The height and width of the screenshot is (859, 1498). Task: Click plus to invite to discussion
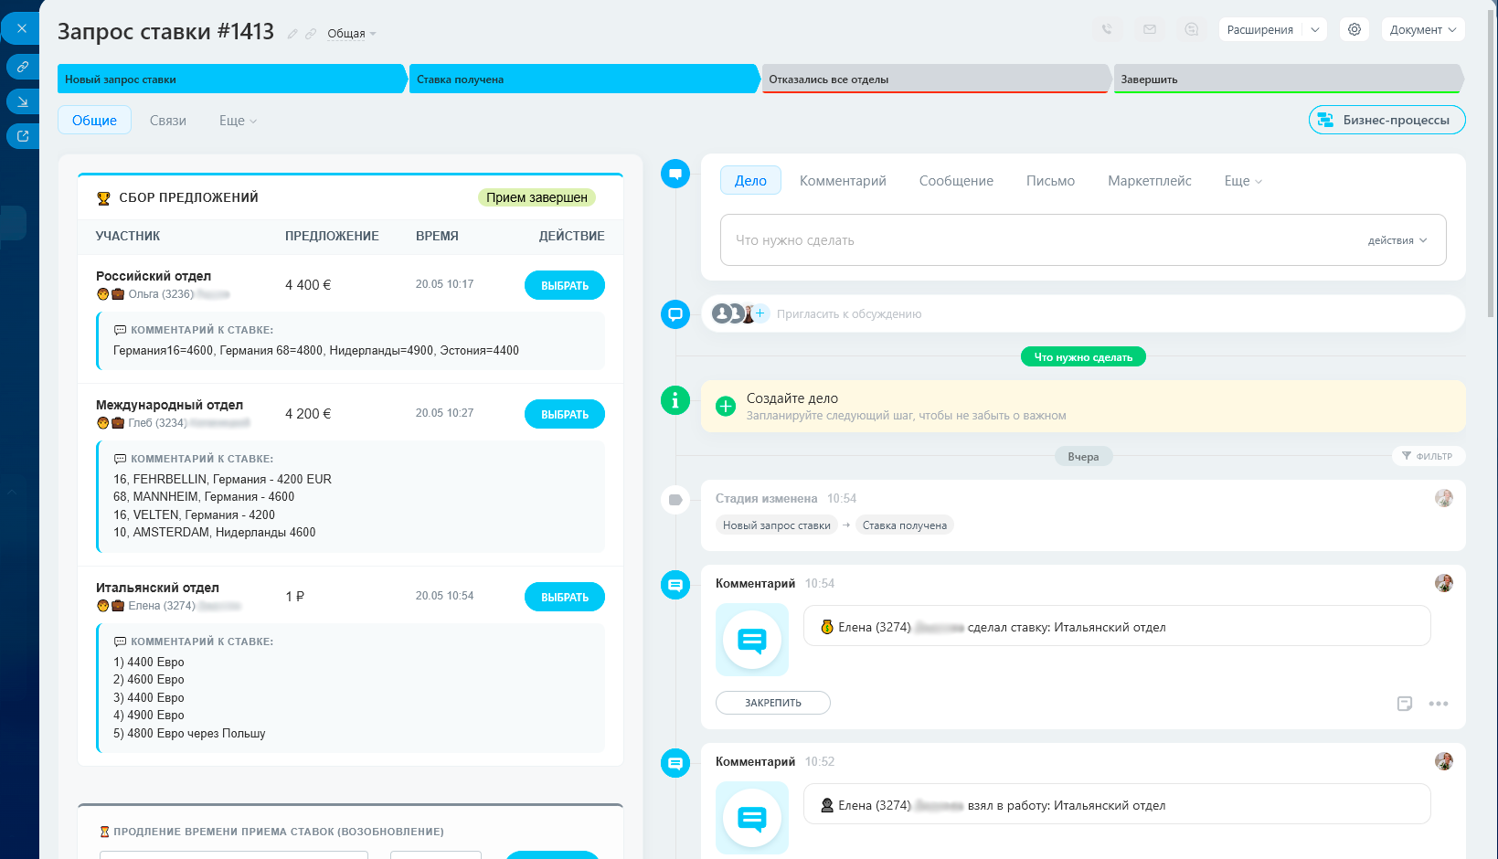point(760,313)
